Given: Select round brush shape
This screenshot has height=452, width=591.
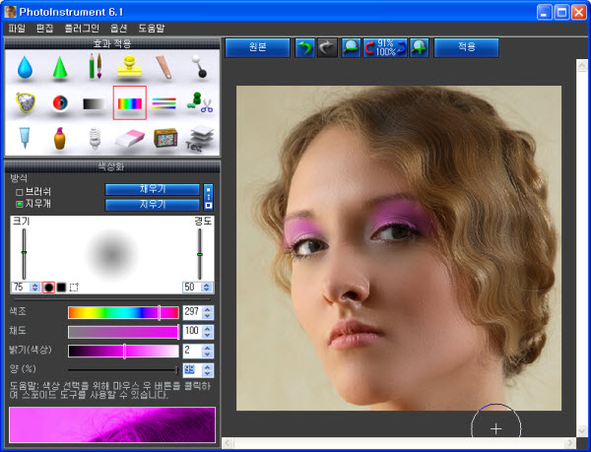Looking at the screenshot, I should 48,288.
